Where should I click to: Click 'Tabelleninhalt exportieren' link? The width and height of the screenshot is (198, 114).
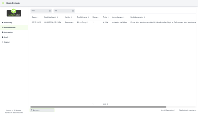point(187,110)
